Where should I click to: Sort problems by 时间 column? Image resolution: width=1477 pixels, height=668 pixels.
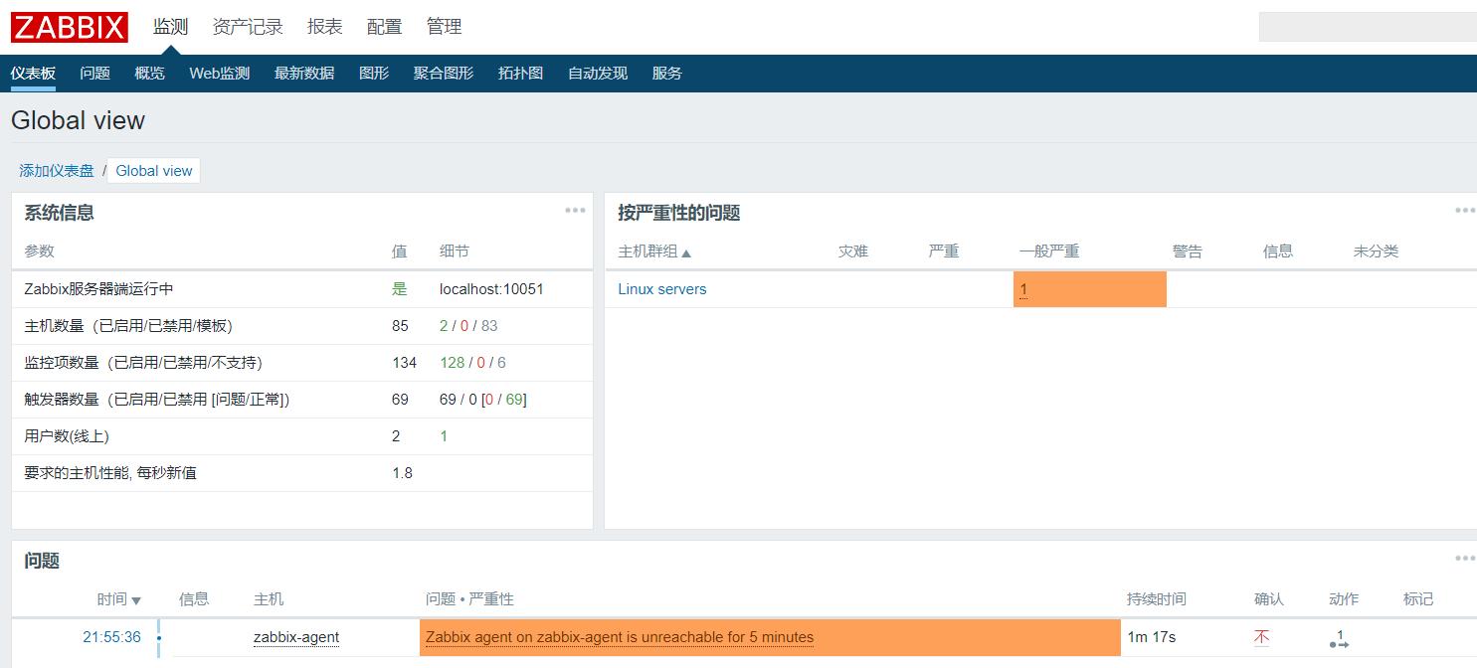[x=119, y=599]
